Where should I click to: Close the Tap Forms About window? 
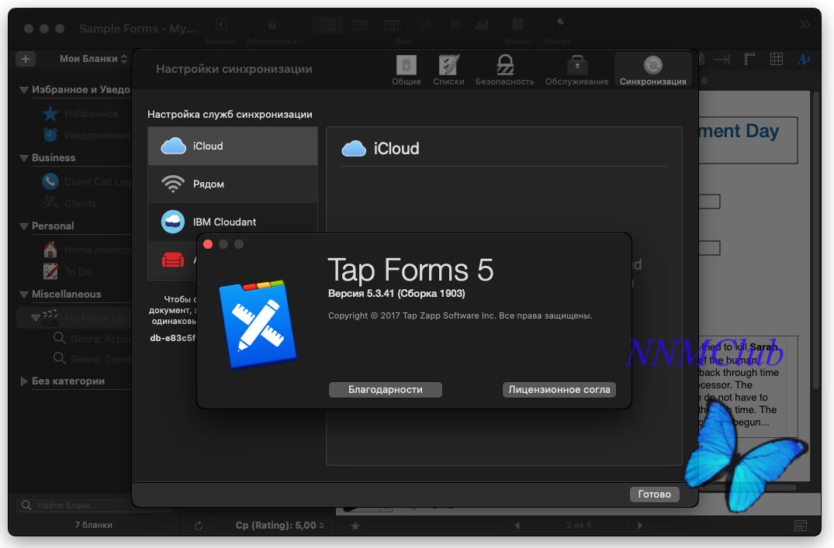pyautogui.click(x=208, y=244)
